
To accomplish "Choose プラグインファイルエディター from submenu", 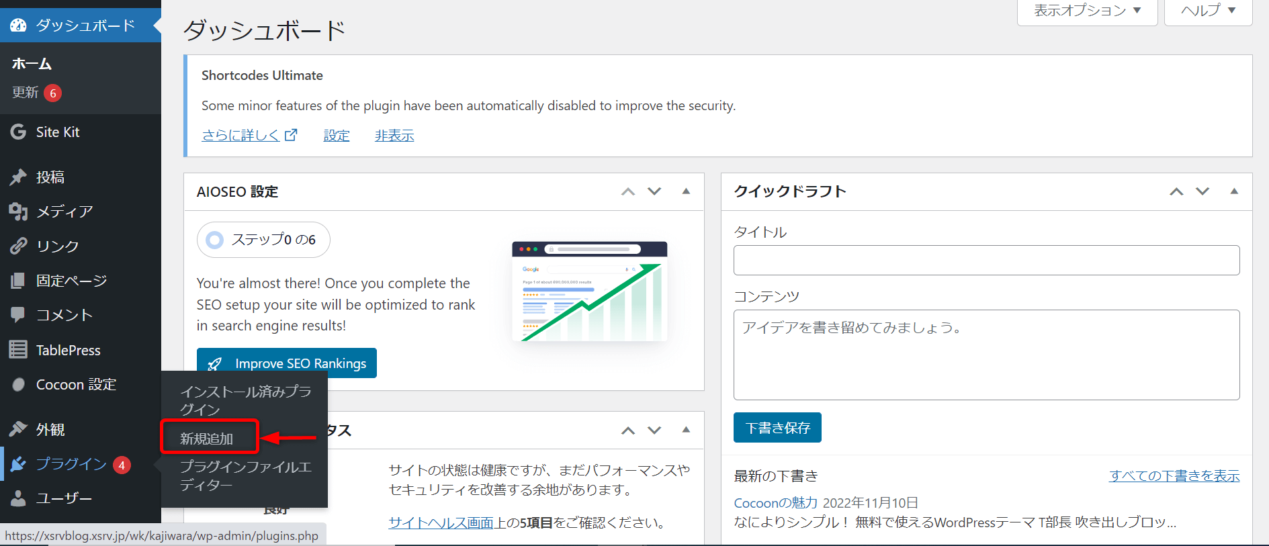I will (x=245, y=475).
